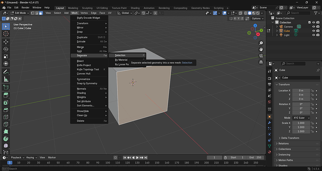Select the Add Cube tool
Viewport: 322px width, 171px height.
(6, 87)
